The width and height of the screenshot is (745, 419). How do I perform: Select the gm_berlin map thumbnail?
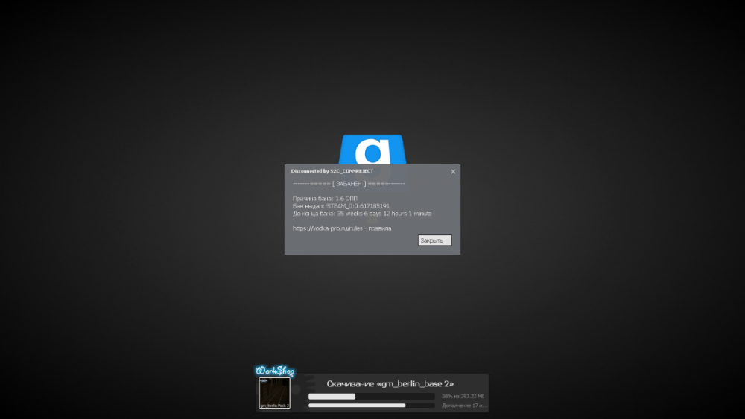click(274, 391)
